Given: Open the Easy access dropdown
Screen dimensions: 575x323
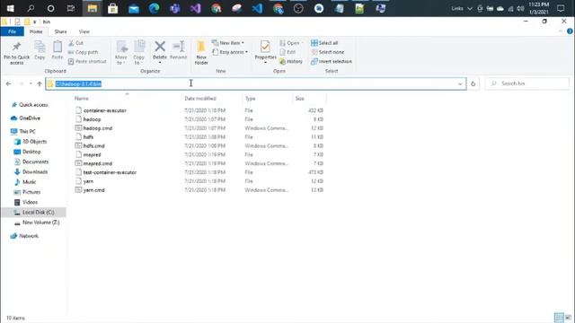Looking at the screenshot, I should pos(230,52).
